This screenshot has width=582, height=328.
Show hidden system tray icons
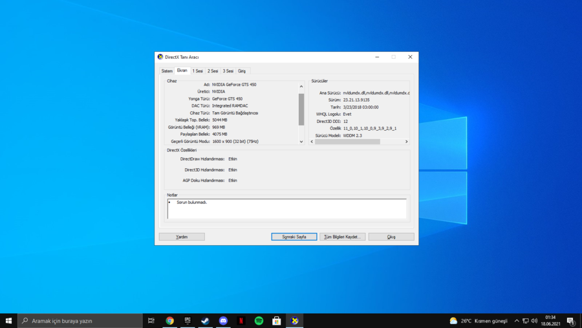pyautogui.click(x=517, y=321)
